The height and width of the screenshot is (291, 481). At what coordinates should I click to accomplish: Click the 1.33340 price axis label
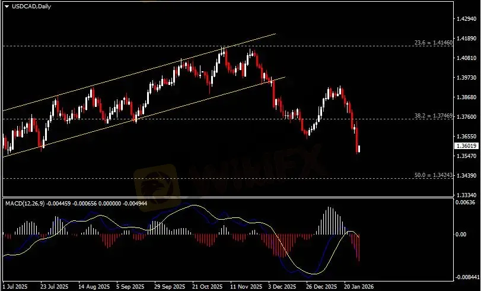coord(466,195)
